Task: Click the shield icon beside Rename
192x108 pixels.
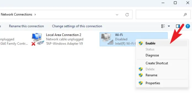Action: [141, 75]
